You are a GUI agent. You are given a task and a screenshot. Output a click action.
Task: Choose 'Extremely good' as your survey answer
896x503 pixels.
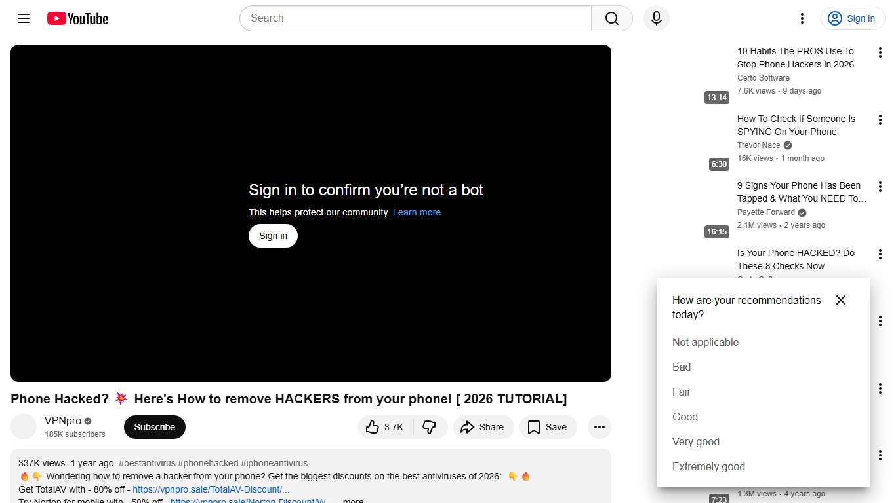708,466
